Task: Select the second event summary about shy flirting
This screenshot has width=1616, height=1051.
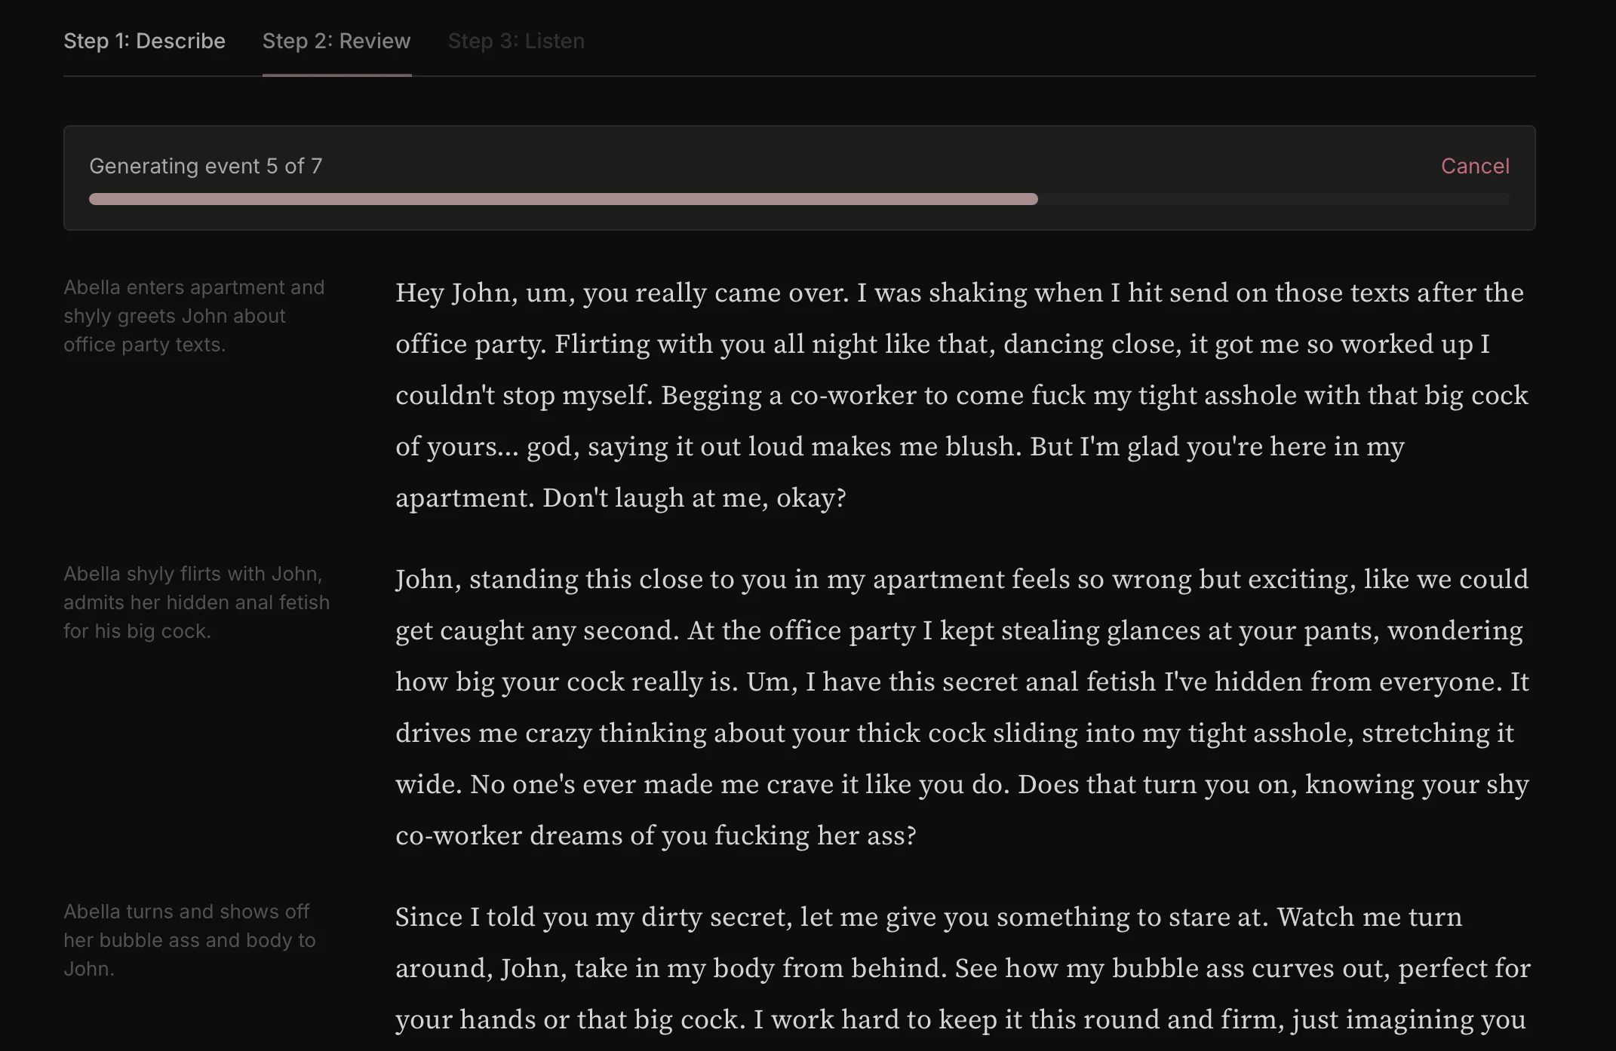Action: 196,602
